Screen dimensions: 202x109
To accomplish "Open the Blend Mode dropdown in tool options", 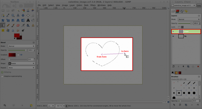I will [x=22, y=46].
